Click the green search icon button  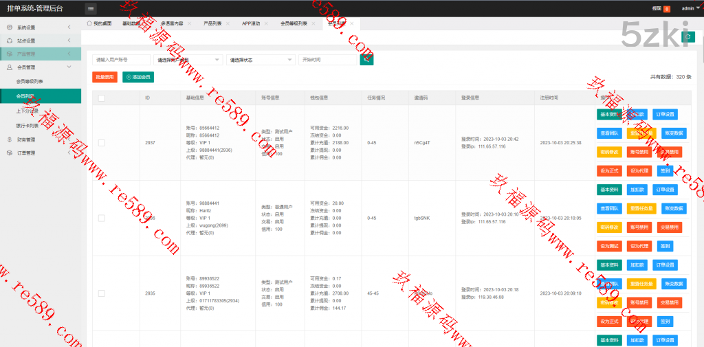point(367,60)
